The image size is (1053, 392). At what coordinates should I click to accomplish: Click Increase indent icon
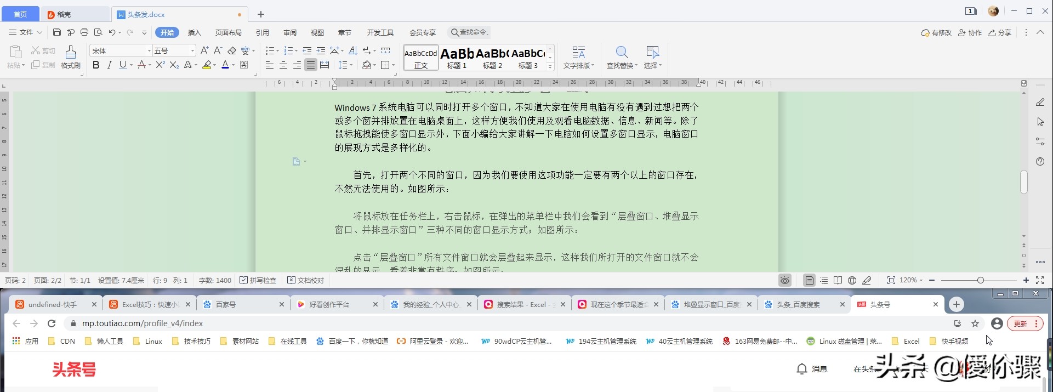[321, 50]
